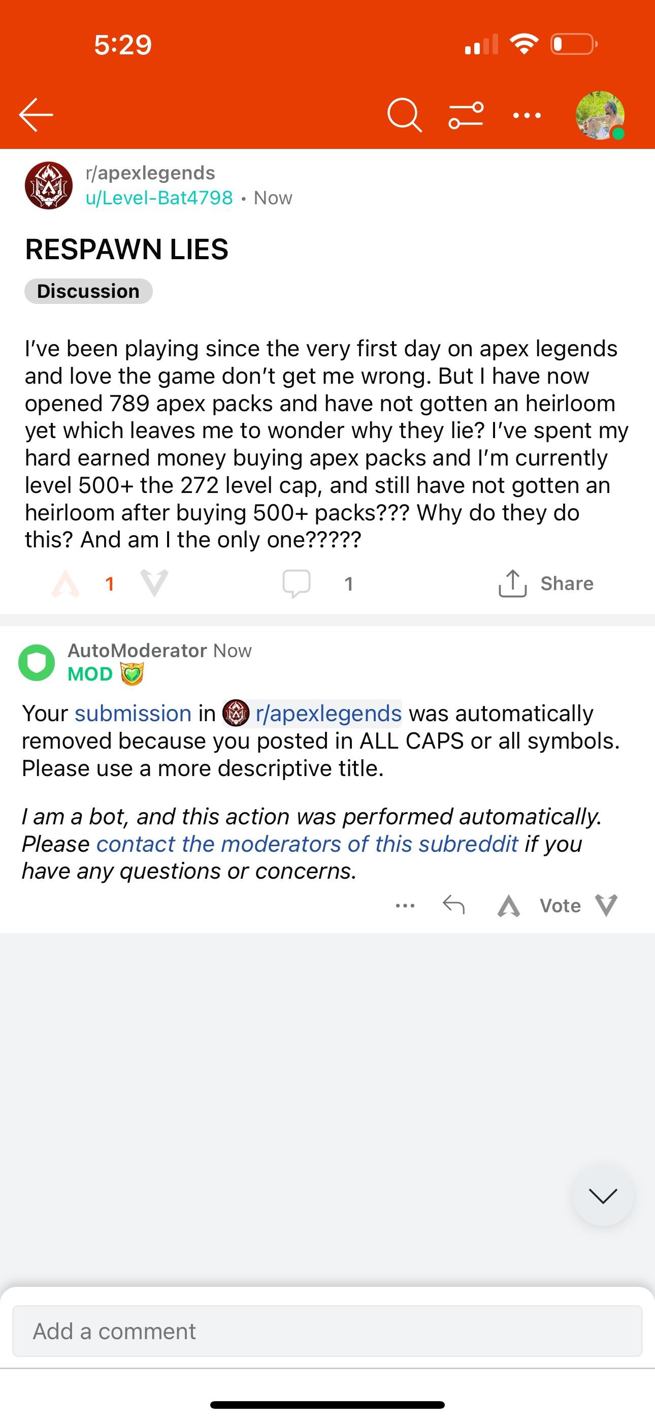Tap the jump-to-next-comment chevron button
Image resolution: width=655 pixels, height=1421 pixels.
point(603,1196)
